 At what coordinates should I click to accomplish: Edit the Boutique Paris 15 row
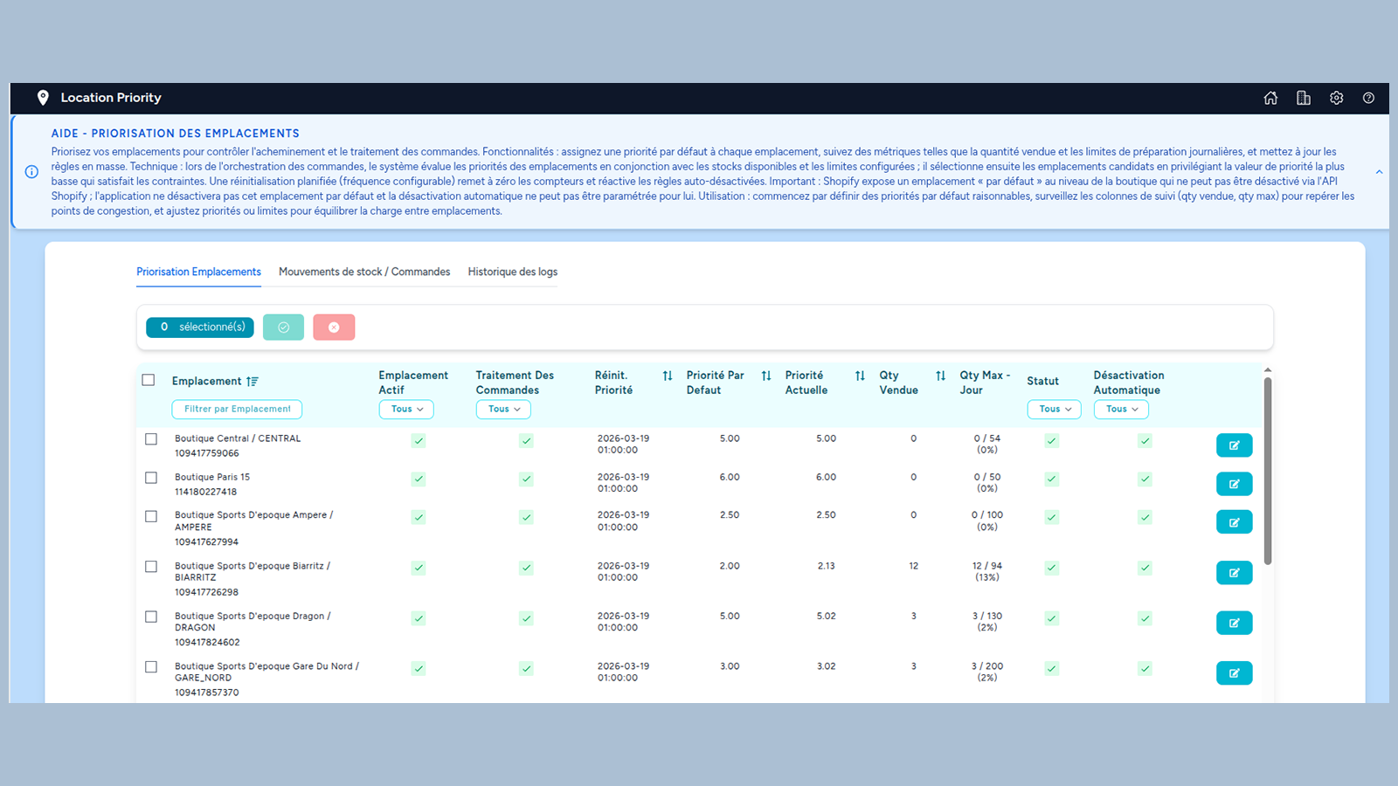[x=1234, y=484]
